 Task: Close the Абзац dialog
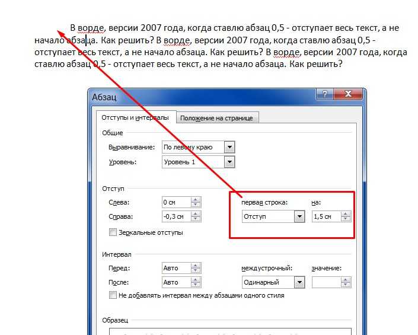348,94
